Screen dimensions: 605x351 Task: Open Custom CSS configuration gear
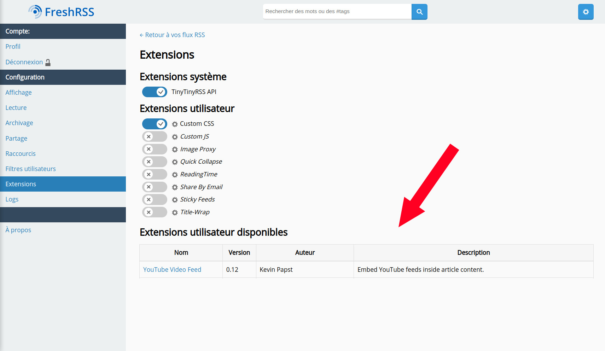[175, 124]
